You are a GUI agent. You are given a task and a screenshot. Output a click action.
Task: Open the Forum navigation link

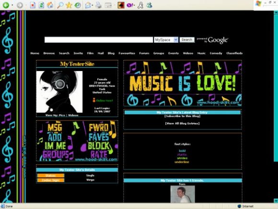click(x=144, y=53)
